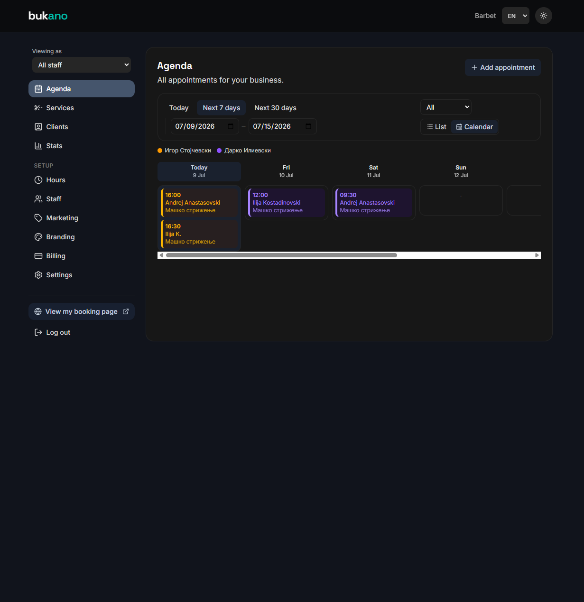This screenshot has width=584, height=602.
Task: Open the All status filter dropdown
Action: coord(446,107)
